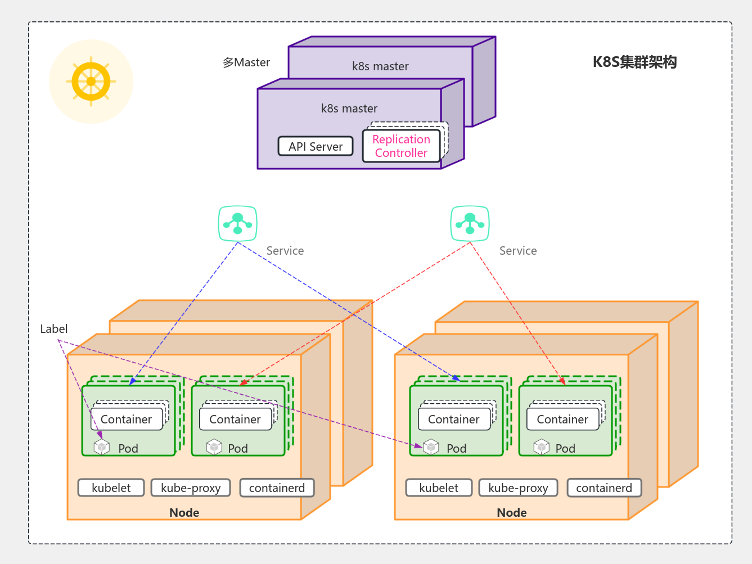Click the kube-proxy box in the right Node
Screen dimensions: 752x564
tap(518, 488)
